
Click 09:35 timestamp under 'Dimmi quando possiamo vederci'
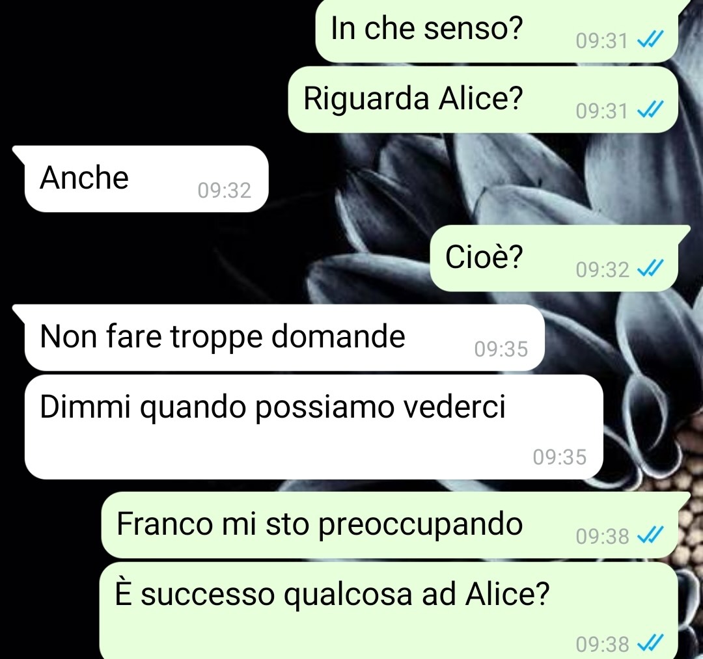pyautogui.click(x=560, y=457)
